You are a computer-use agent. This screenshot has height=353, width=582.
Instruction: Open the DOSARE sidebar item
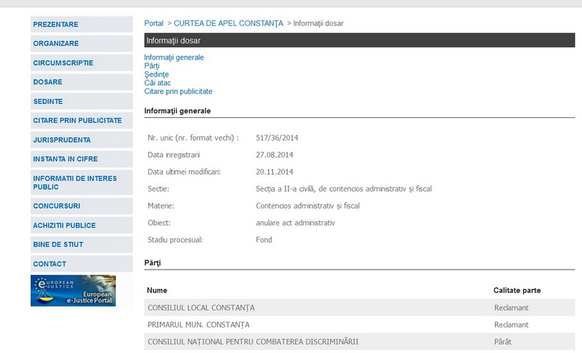point(47,82)
